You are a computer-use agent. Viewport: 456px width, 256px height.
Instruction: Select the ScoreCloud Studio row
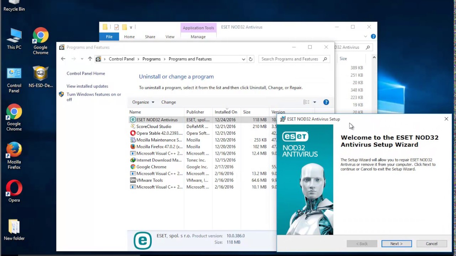[x=202, y=127]
